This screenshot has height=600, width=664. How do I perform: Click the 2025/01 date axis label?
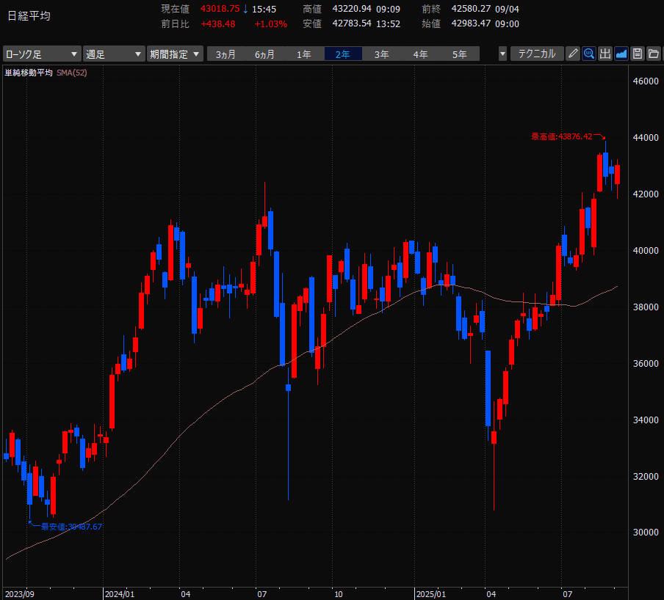pos(431,594)
